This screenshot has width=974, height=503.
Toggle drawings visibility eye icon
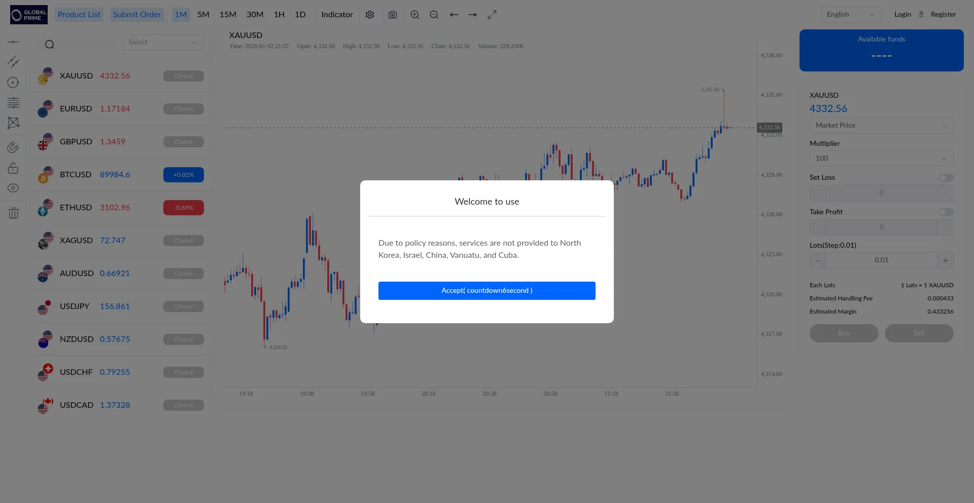(x=13, y=188)
